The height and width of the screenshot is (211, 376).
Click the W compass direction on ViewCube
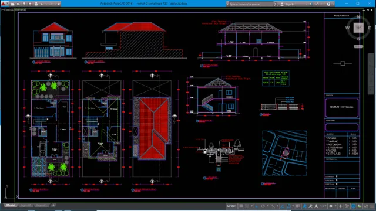pyautogui.click(x=347, y=28)
